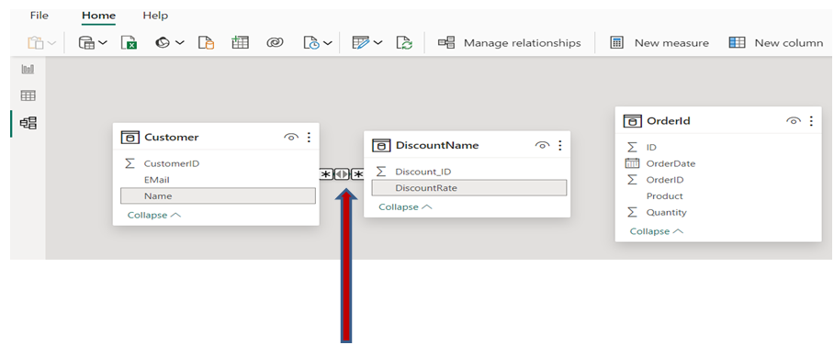
Task: Switch to Model view in sidebar
Action: pyautogui.click(x=28, y=123)
